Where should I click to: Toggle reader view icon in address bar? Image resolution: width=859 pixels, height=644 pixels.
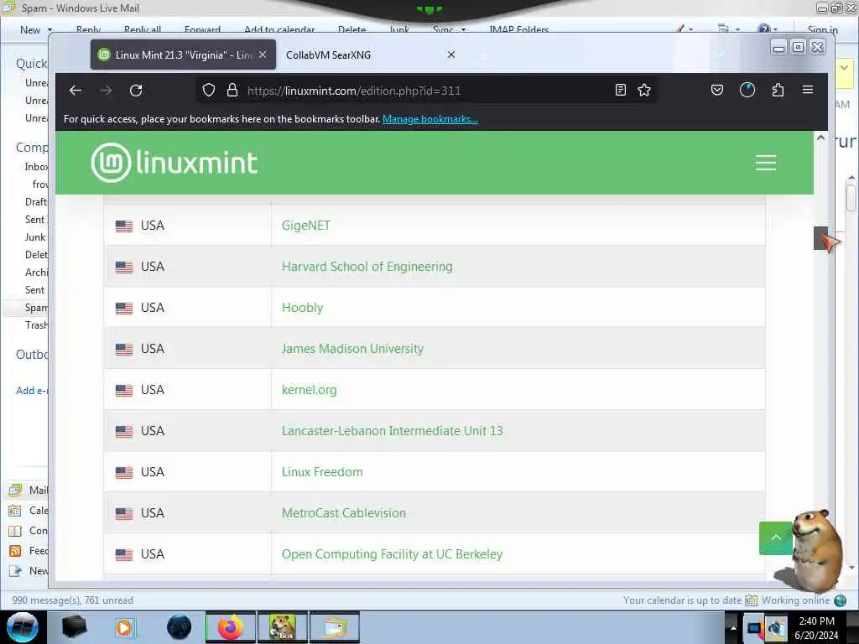pyautogui.click(x=620, y=91)
